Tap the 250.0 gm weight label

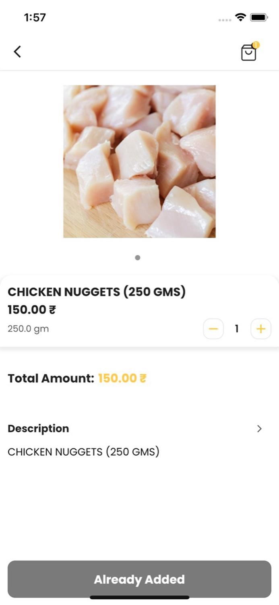pos(28,328)
